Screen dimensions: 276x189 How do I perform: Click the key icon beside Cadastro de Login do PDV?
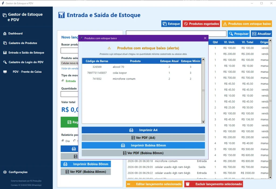point(5,62)
